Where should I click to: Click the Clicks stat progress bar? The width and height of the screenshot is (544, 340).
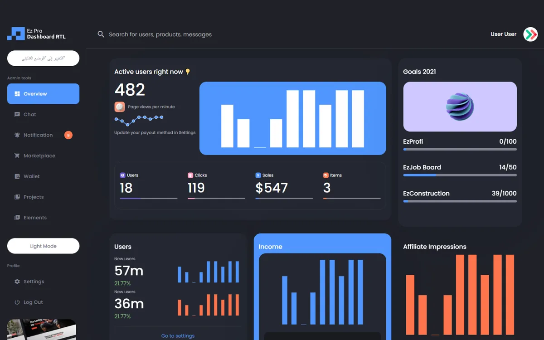point(216,198)
